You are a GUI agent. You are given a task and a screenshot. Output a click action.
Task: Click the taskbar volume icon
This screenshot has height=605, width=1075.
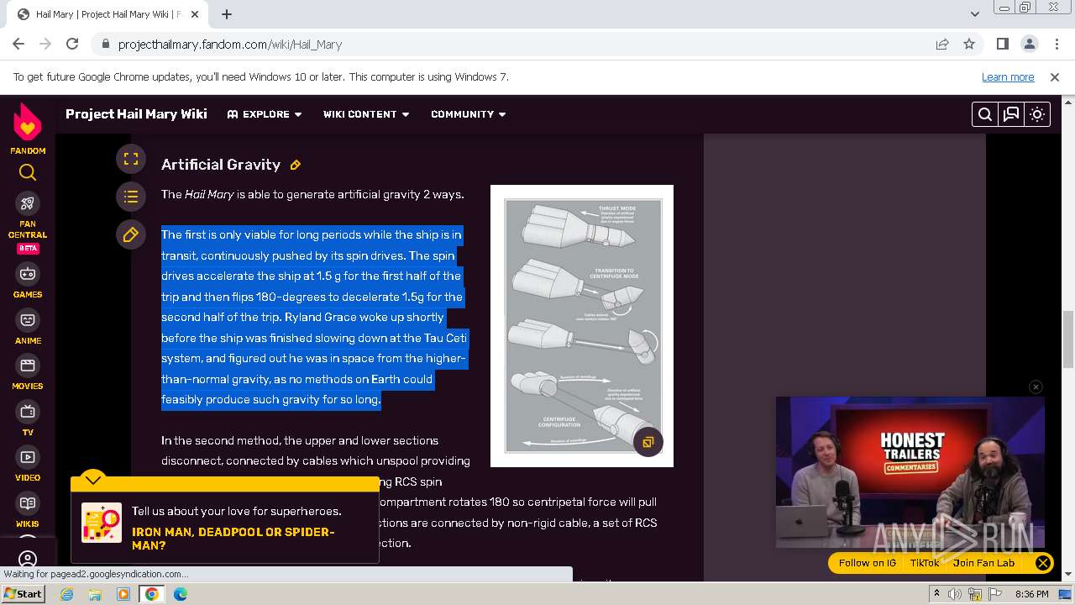pos(955,594)
